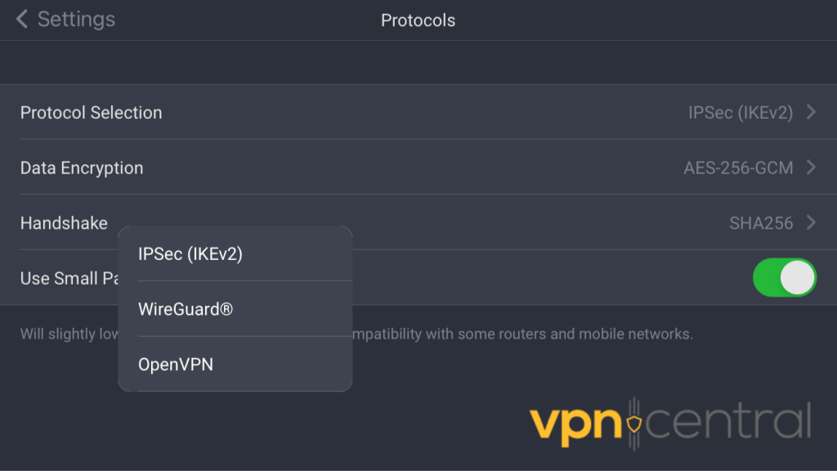Screen dimensions: 837x471
Task: Click the yellow vpn part of the logo
Action: tap(576, 422)
